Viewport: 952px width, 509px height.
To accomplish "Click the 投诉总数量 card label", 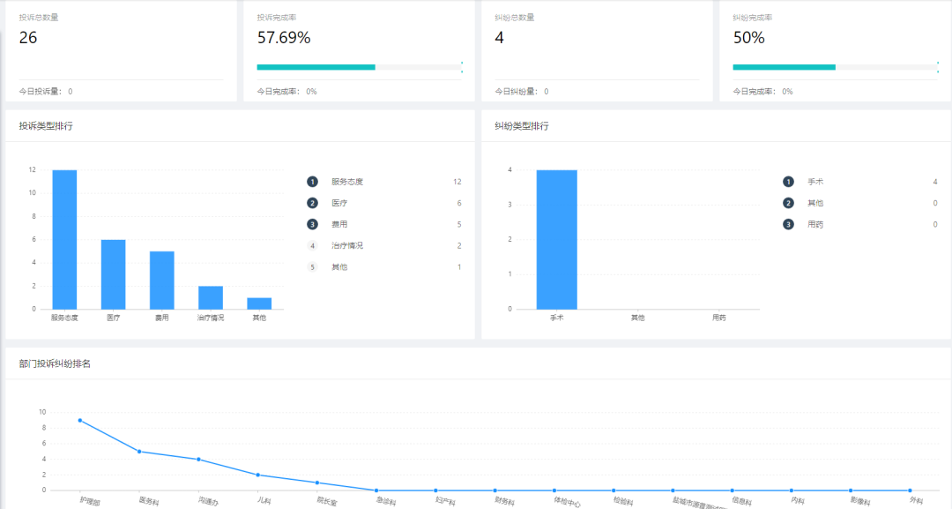I will [38, 17].
